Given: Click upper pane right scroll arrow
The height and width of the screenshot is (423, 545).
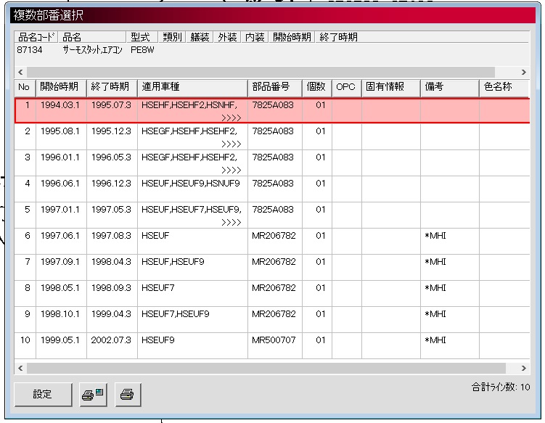Looking at the screenshot, I should click(x=523, y=72).
